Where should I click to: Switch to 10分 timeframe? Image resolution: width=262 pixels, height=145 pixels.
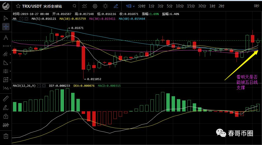click(180, 6)
